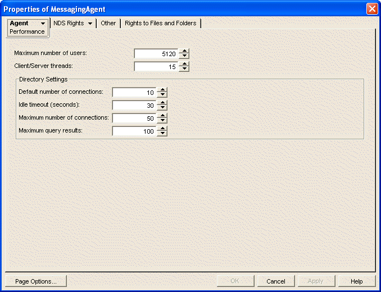Viewport: 381px width, 292px height.
Task: Click the Properties of MessagingAgent title text
Action: (x=55, y=9)
